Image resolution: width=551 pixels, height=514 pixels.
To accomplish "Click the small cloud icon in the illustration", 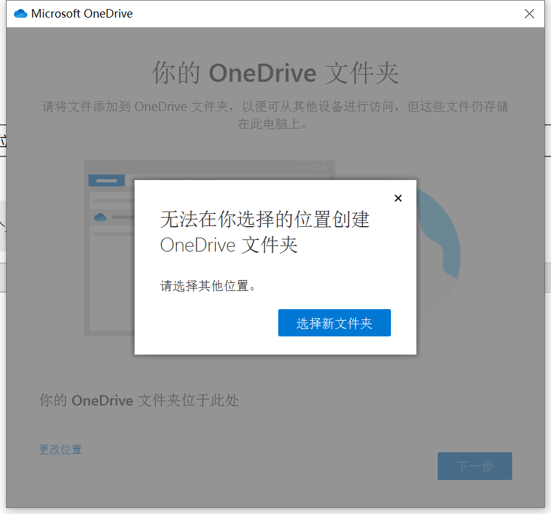I will pyautogui.click(x=100, y=217).
